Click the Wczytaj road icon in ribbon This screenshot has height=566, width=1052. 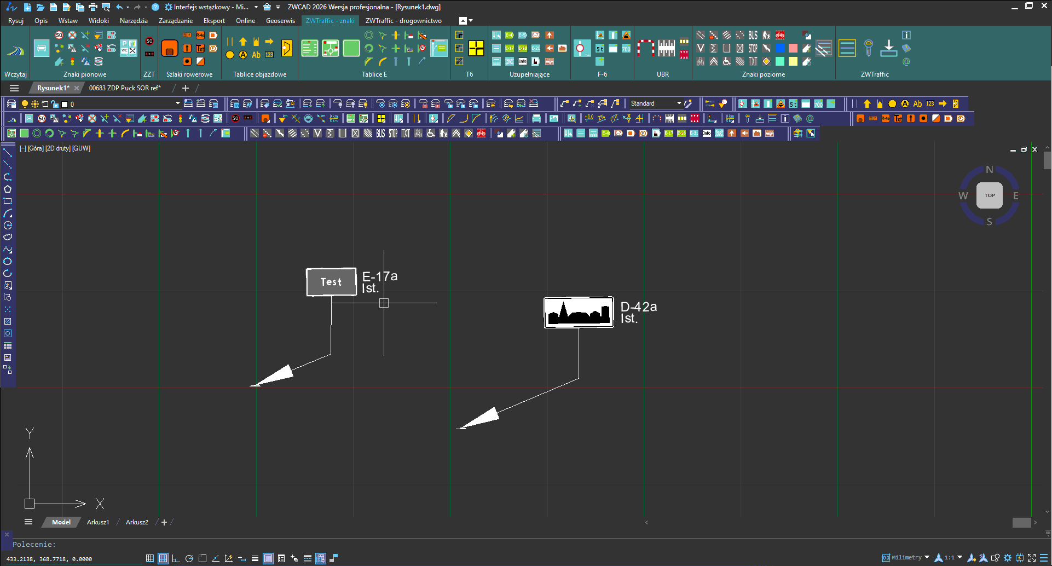[15, 51]
